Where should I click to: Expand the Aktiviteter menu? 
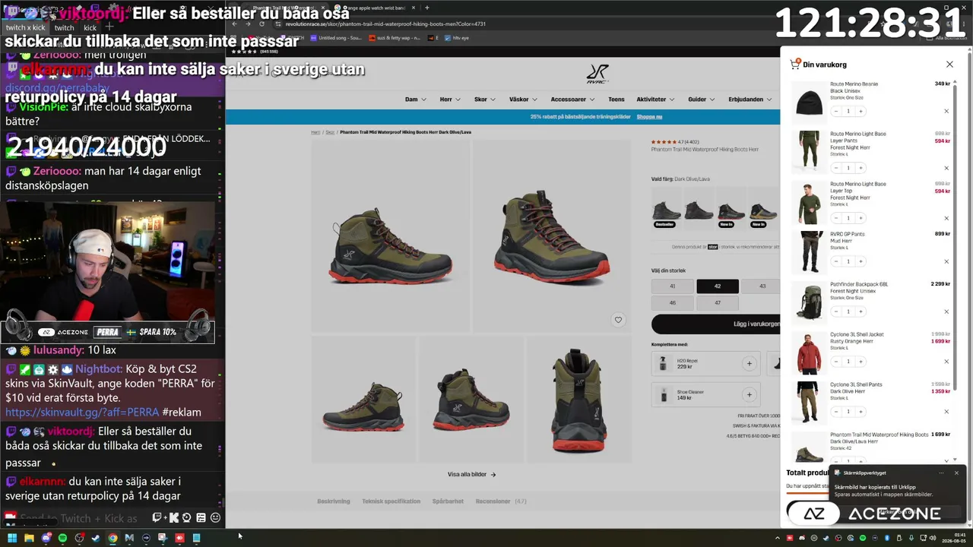(656, 100)
